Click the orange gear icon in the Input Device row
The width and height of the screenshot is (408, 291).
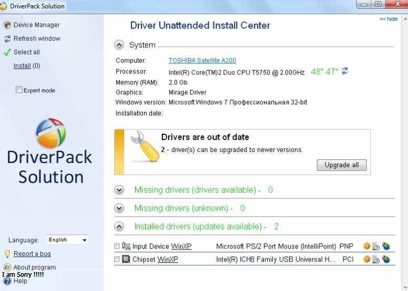pyautogui.click(x=366, y=246)
